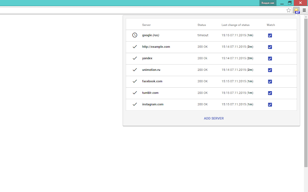This screenshot has width=308, height=192.
Task: Uncheck Watch for google (rus)
Action: 270,35
